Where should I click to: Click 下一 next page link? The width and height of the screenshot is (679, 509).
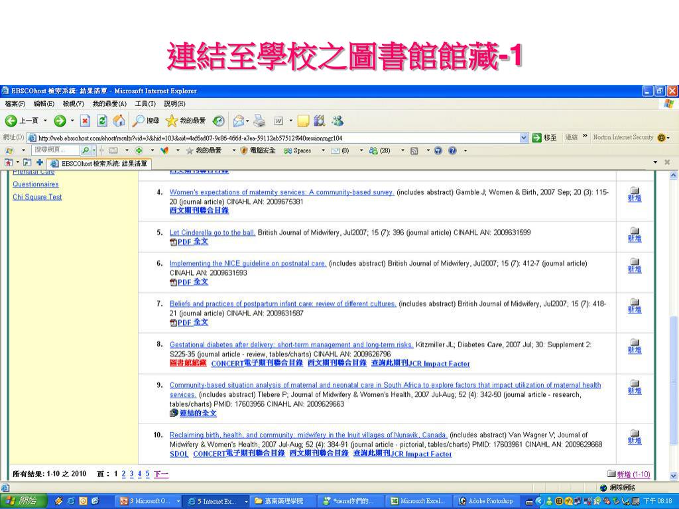(161, 474)
